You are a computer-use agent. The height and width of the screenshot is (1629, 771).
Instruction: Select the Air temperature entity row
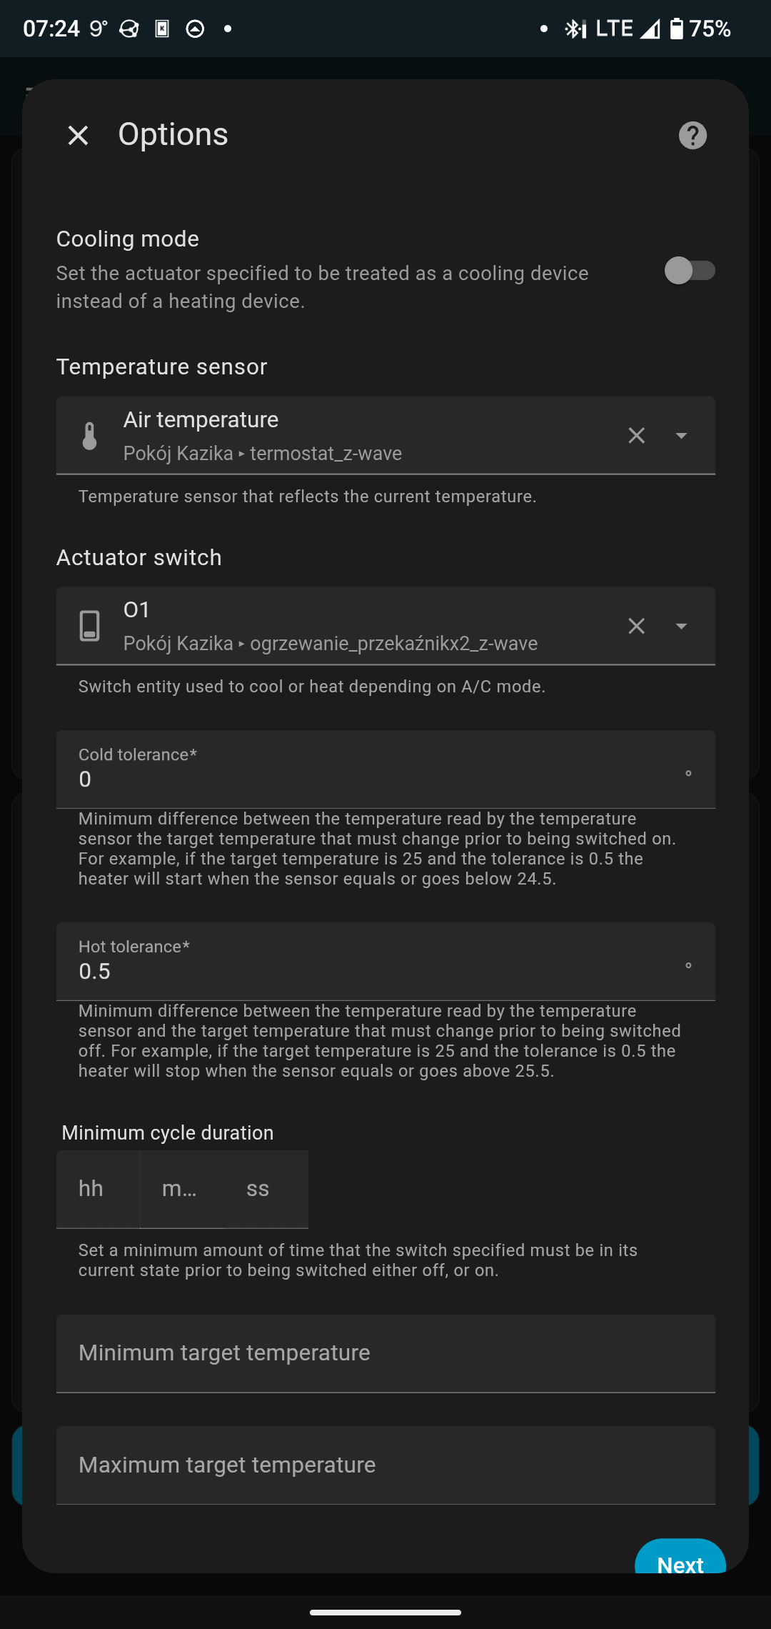357,436
